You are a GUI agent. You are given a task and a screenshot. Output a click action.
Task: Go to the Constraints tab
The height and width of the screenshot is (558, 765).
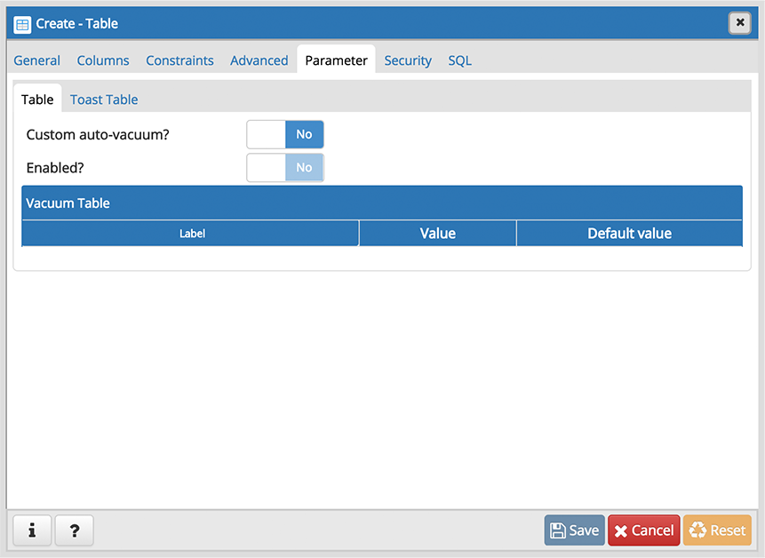(x=179, y=60)
